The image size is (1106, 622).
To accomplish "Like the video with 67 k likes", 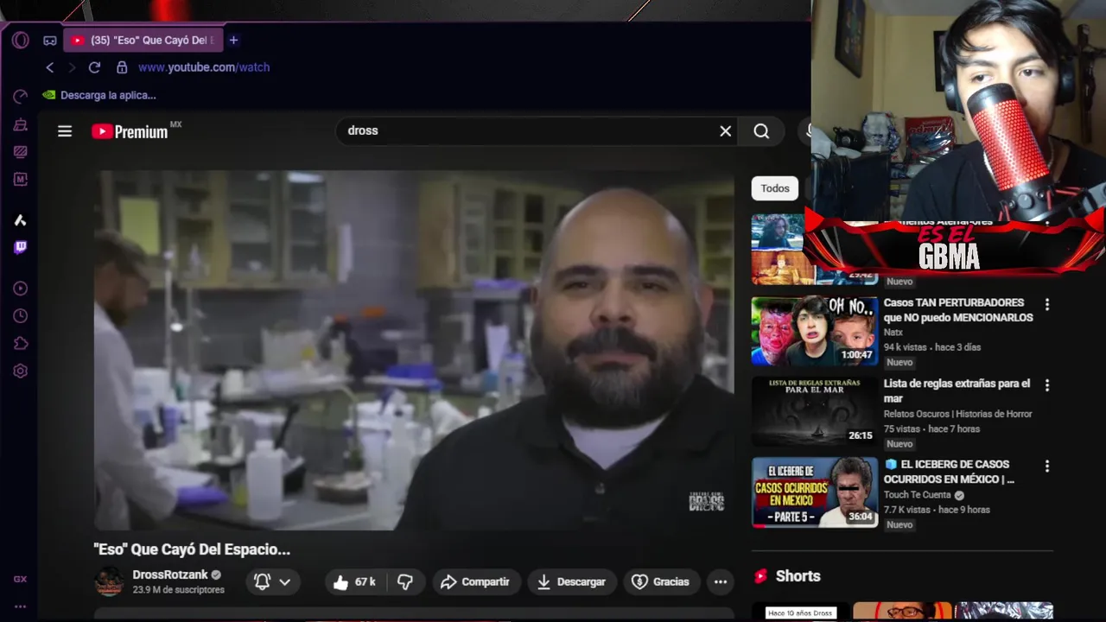I will pos(354,582).
